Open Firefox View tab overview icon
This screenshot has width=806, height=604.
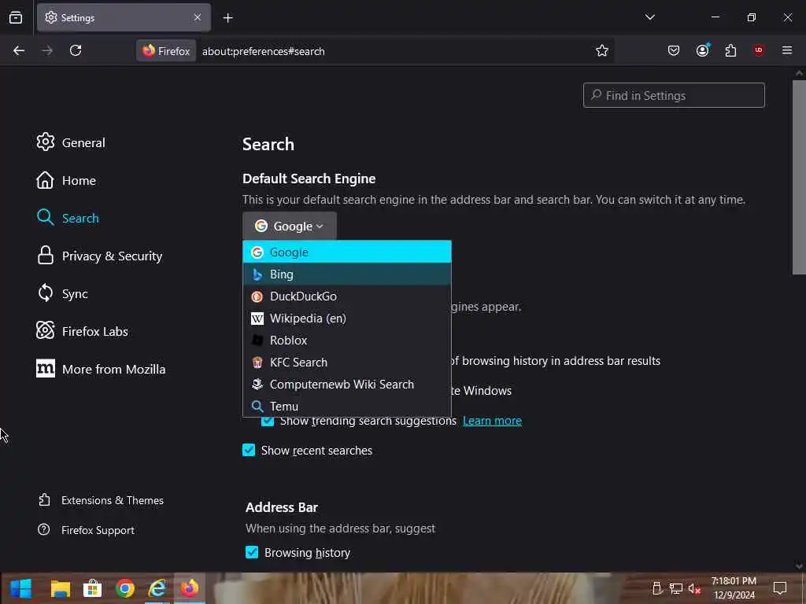(16, 17)
